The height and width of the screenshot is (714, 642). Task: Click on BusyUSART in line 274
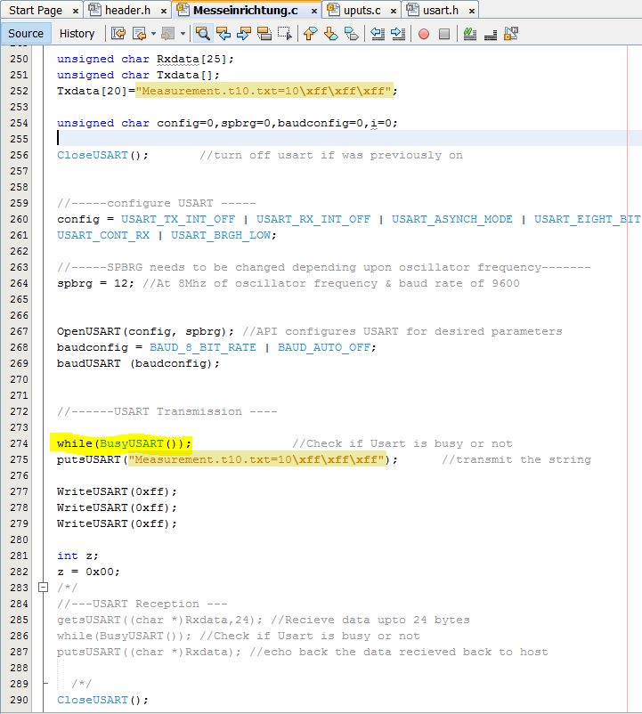[132, 443]
